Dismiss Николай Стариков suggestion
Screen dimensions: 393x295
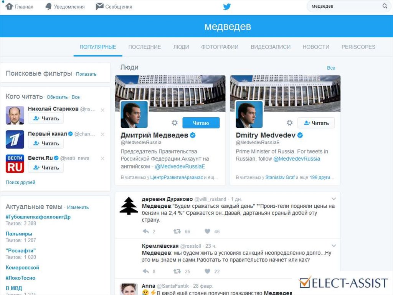pos(102,110)
